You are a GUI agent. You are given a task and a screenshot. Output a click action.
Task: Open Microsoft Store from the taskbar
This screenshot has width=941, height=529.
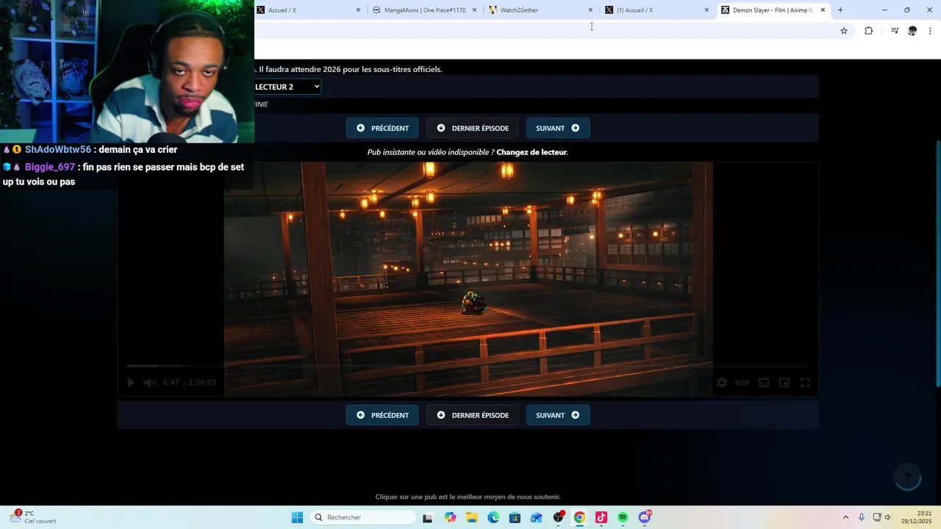[x=515, y=517]
